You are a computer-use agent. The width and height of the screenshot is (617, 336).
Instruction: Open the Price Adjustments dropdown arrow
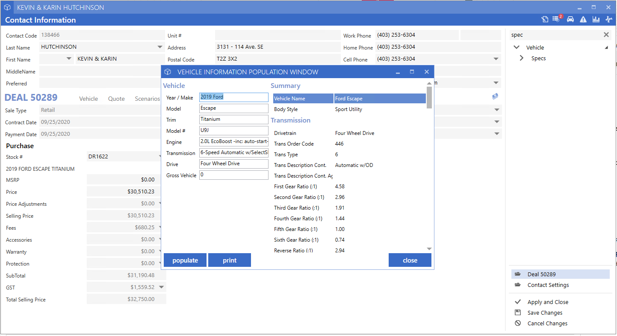160,204
